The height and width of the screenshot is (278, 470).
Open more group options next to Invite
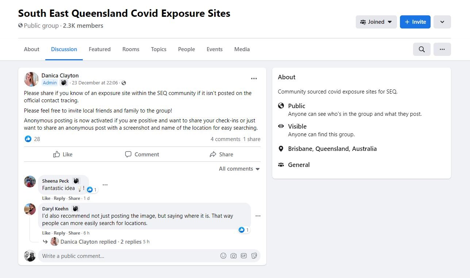[442, 49]
